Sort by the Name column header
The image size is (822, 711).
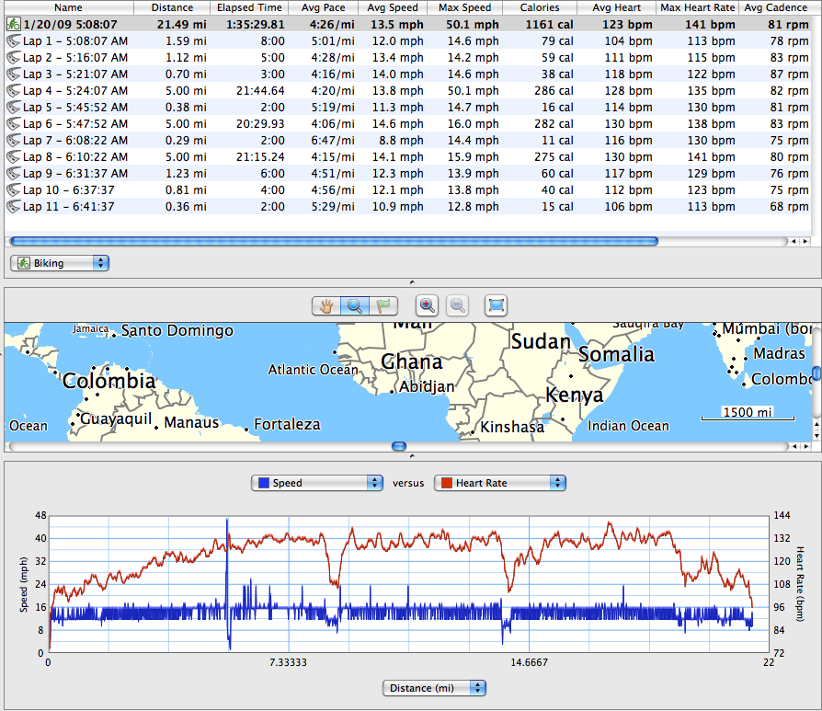[69, 7]
